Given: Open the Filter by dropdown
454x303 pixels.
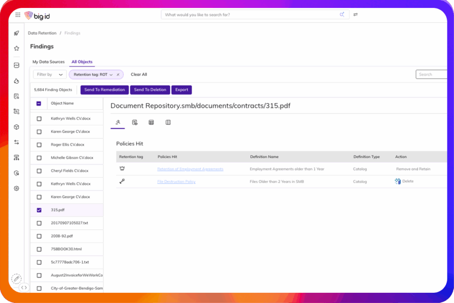Looking at the screenshot, I should click(50, 75).
